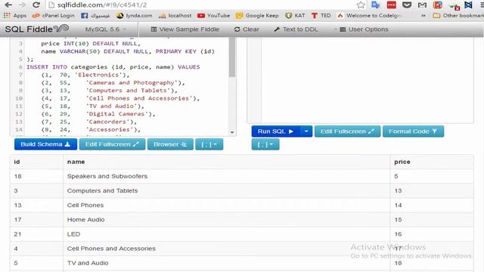Click the browser forward arrow

click(22, 5)
